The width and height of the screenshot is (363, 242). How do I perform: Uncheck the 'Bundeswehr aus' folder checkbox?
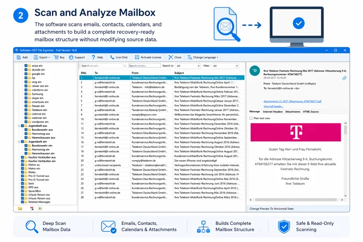coord(26,130)
